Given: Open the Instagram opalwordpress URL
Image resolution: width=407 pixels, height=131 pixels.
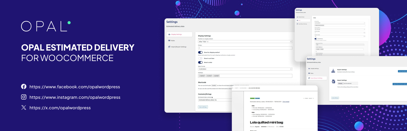Looking at the screenshot, I should (x=75, y=97).
